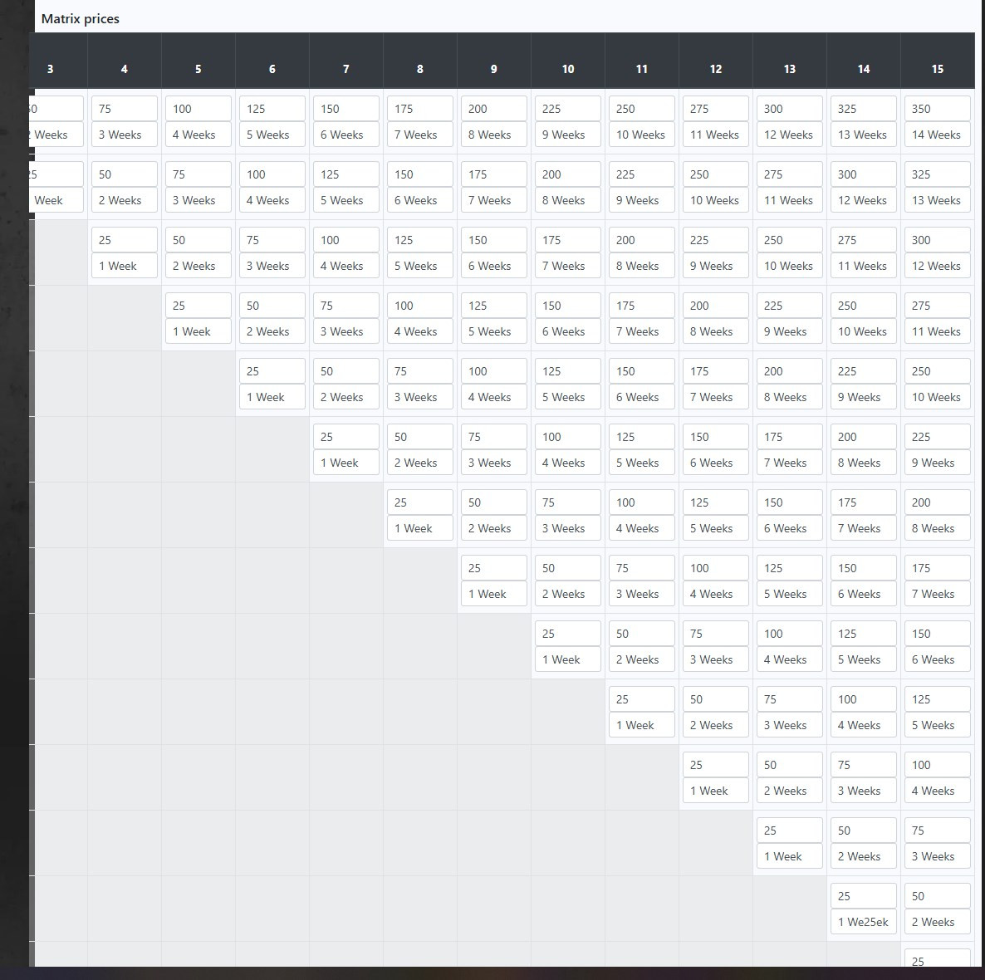The image size is (985, 980).
Task: Select the 200 price field in column 14
Action: pyautogui.click(x=863, y=437)
